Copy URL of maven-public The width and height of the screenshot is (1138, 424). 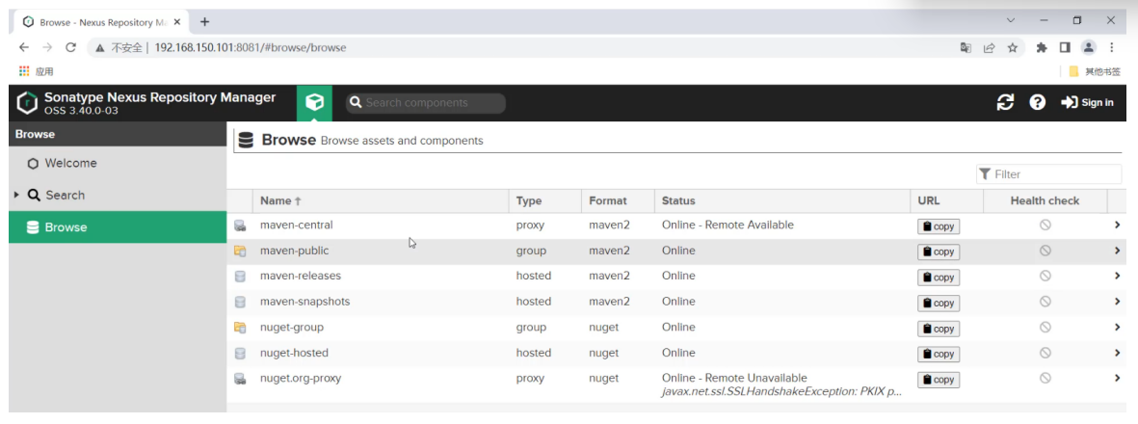[939, 252]
